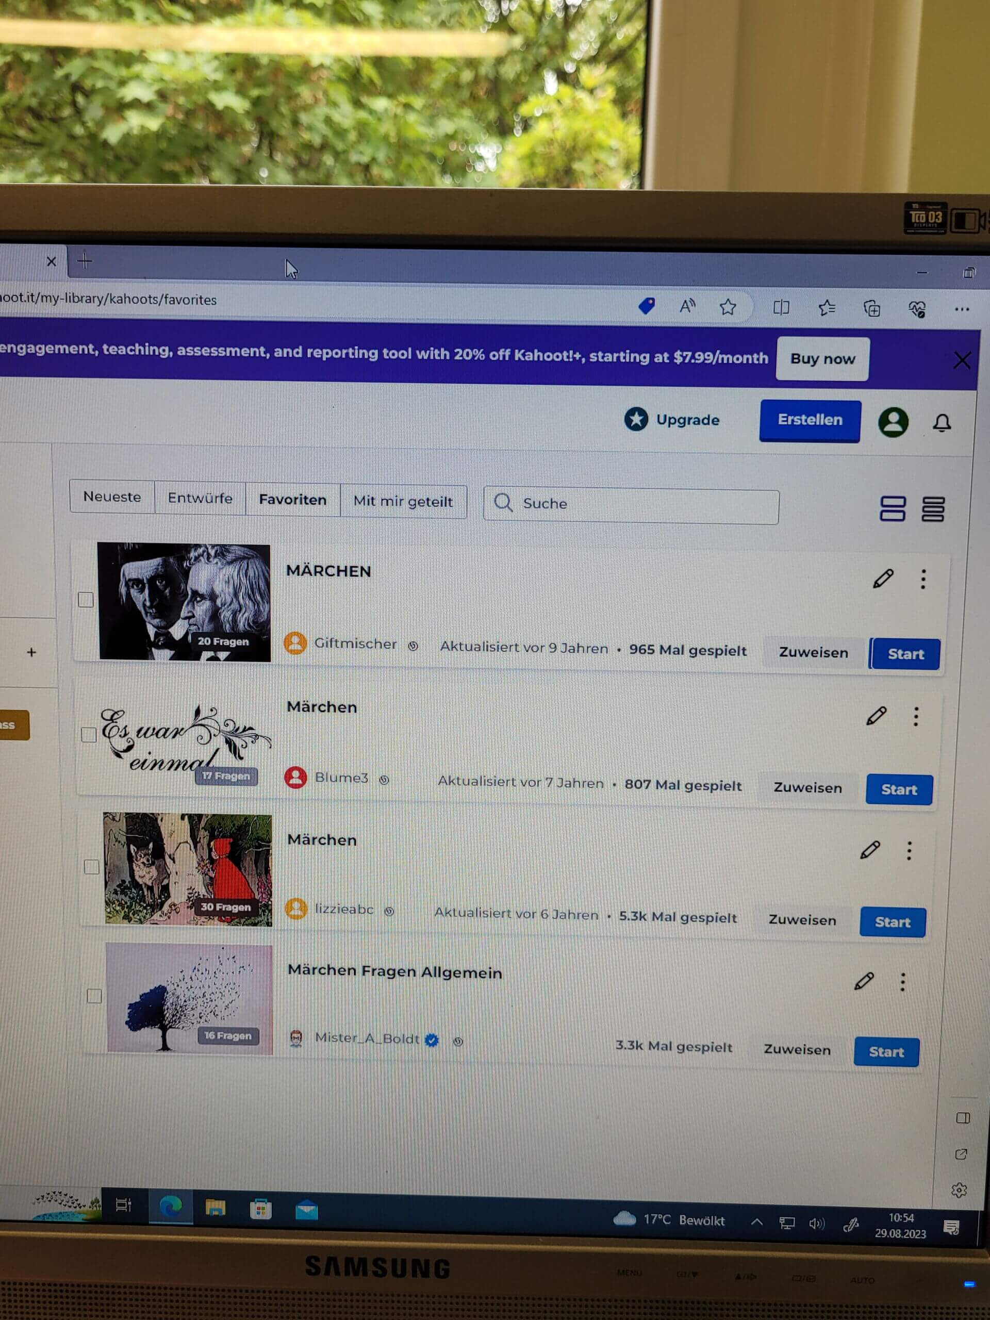Open the Brothers Grimm MÄRCHEN thumbnail

tap(185, 602)
